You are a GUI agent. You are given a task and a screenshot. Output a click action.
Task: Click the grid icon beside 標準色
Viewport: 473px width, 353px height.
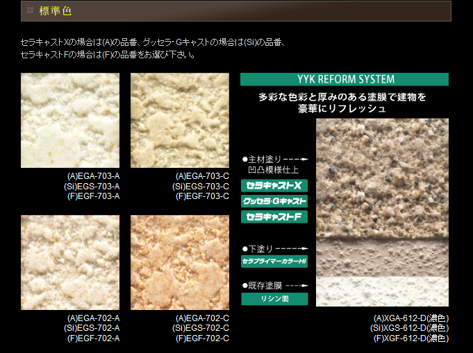click(30, 11)
